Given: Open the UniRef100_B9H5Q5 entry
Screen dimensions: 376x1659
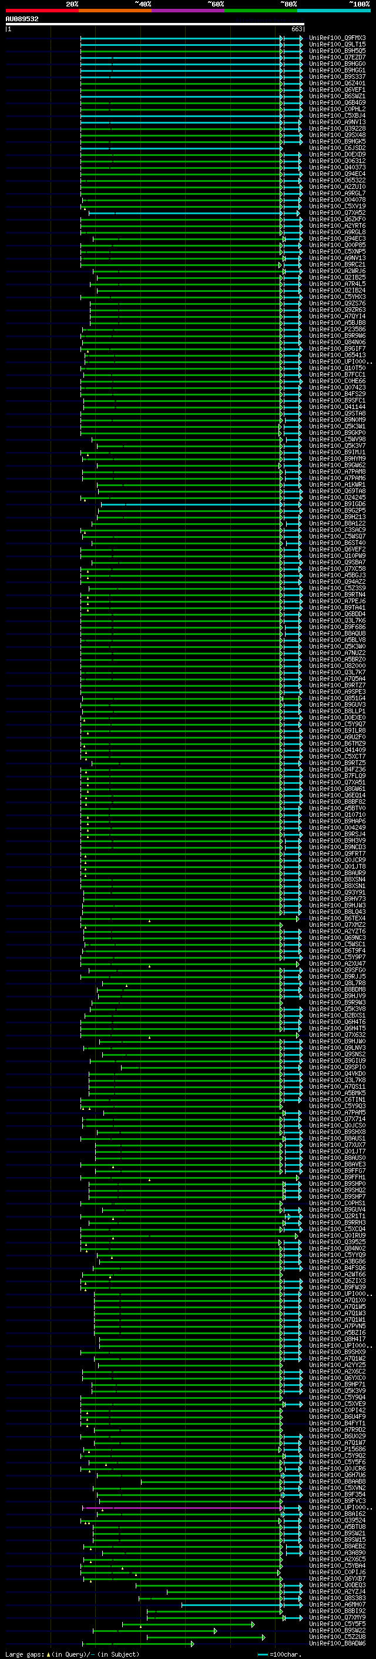Looking at the screenshot, I should [x=337, y=51].
